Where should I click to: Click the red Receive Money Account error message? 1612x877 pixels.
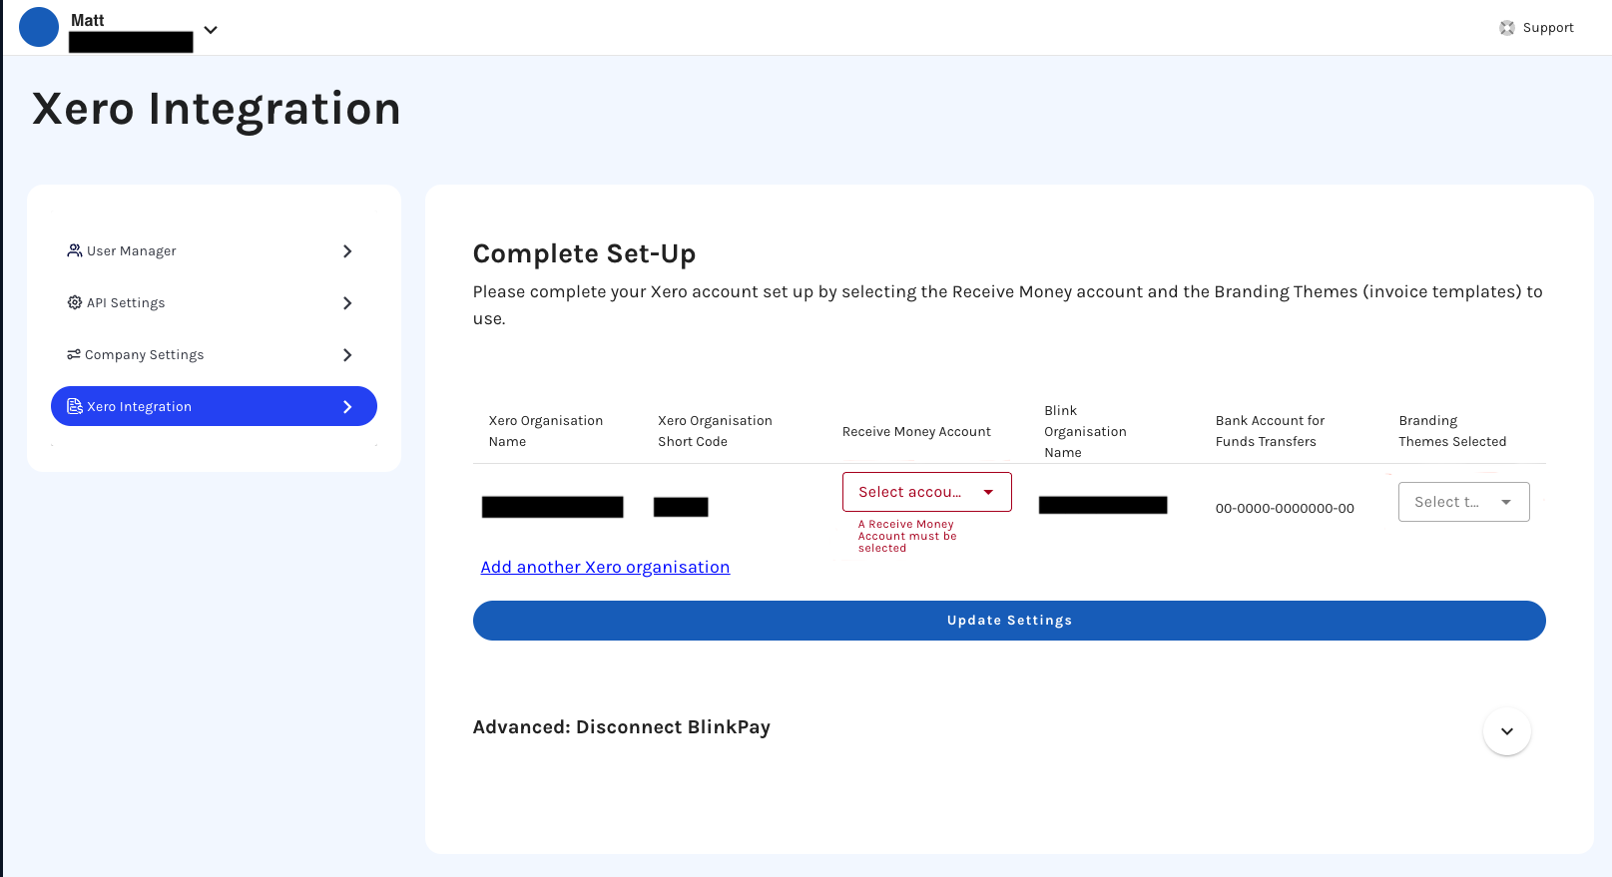click(907, 536)
